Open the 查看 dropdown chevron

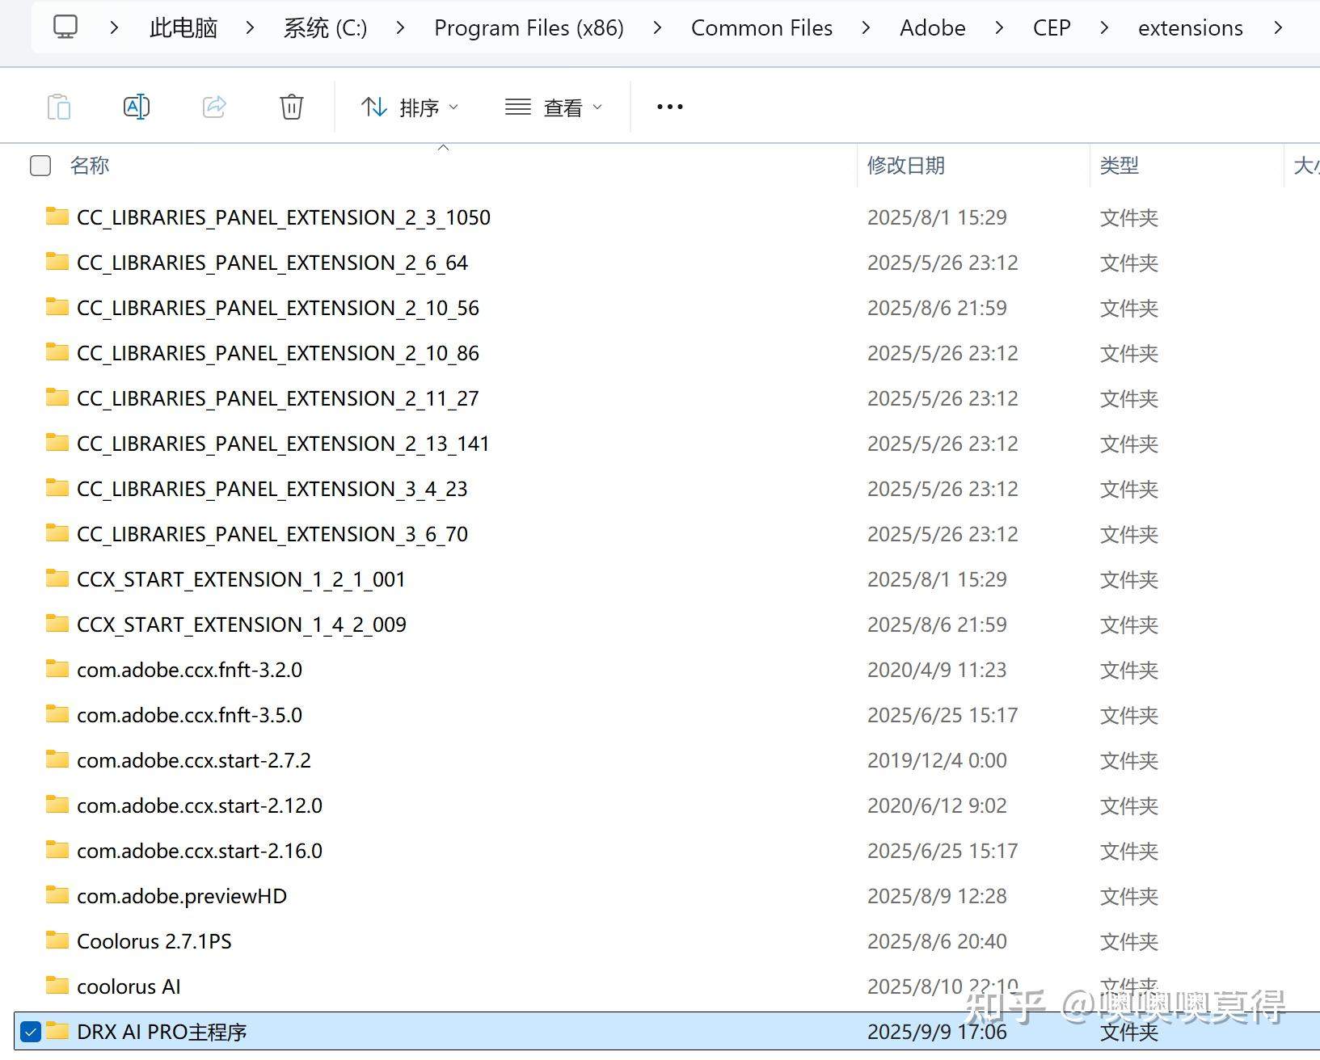coord(597,107)
